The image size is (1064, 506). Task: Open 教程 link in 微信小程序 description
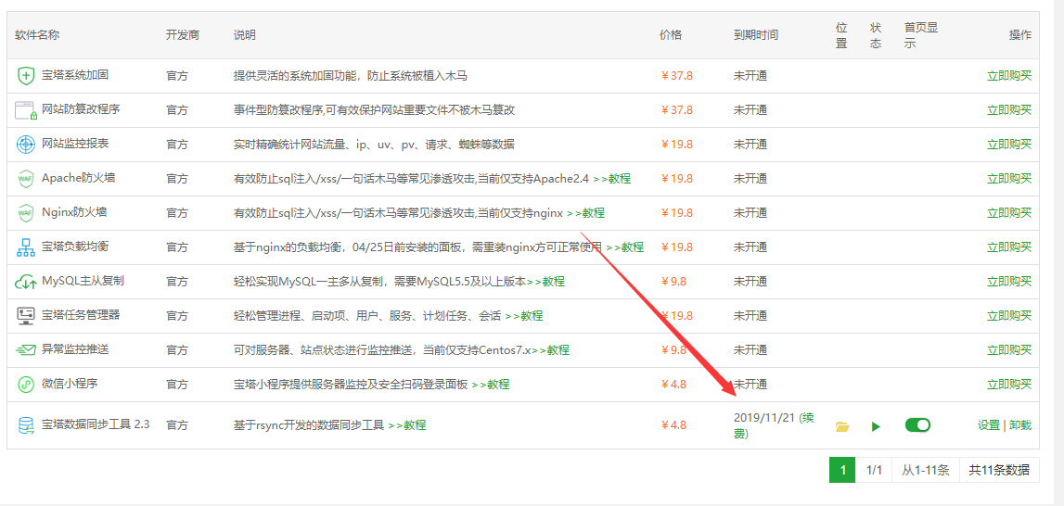pyautogui.click(x=491, y=384)
